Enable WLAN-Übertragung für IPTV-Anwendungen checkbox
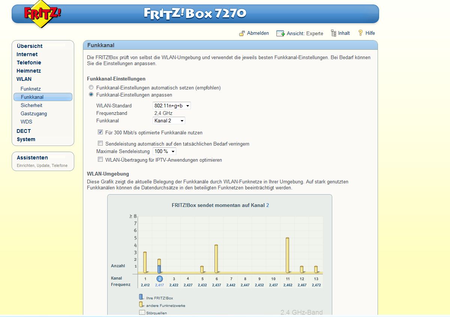450x317 pixels. [x=100, y=159]
